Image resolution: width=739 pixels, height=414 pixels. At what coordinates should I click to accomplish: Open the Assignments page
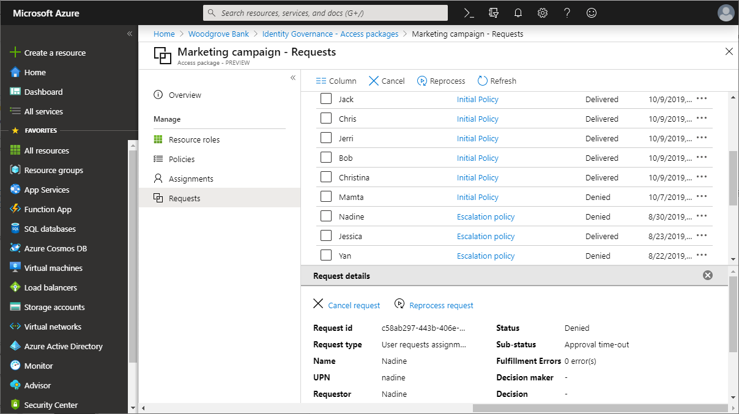[x=191, y=178]
